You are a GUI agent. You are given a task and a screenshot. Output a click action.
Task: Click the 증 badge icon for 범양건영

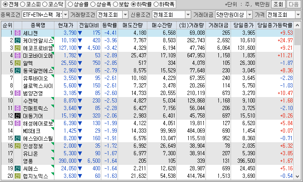pyautogui.click(x=18, y=93)
